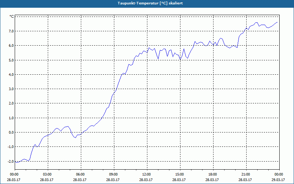Select the 4,0 y-axis value
The image size is (294, 184).
[11, 75]
